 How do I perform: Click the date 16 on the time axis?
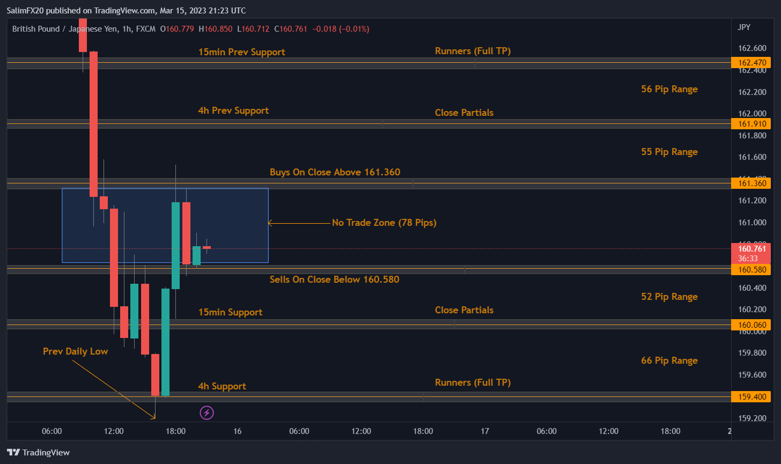(238, 431)
